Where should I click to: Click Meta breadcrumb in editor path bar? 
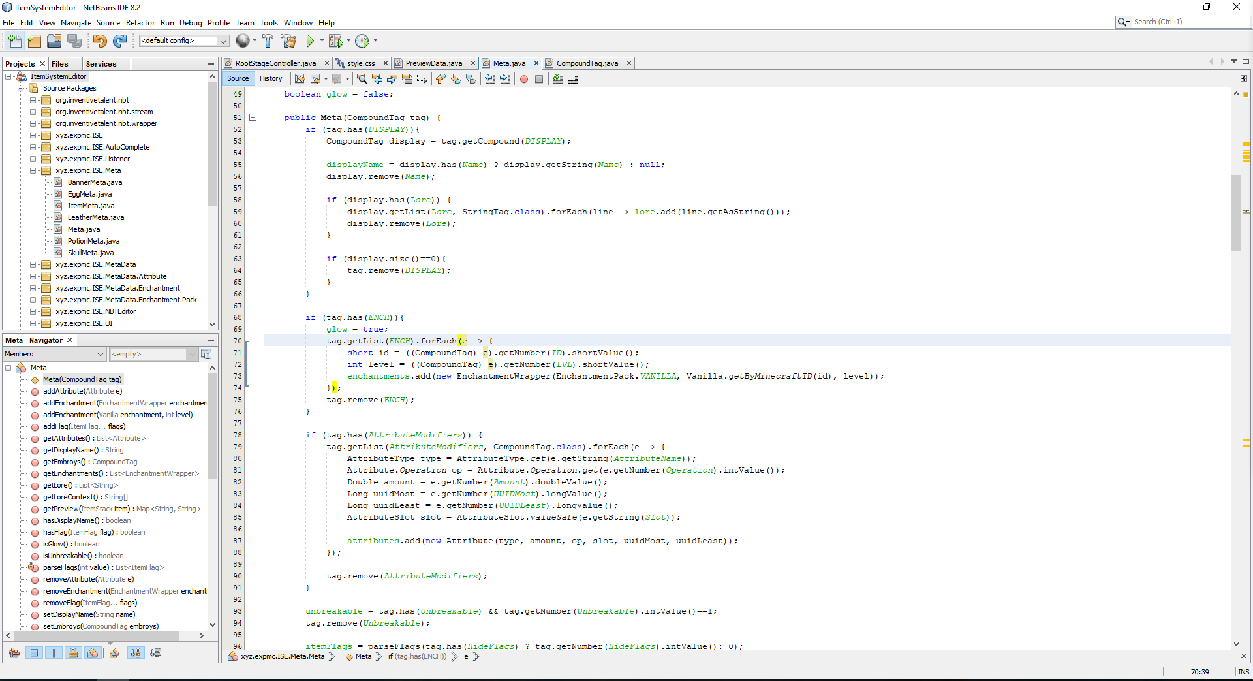[x=363, y=657]
